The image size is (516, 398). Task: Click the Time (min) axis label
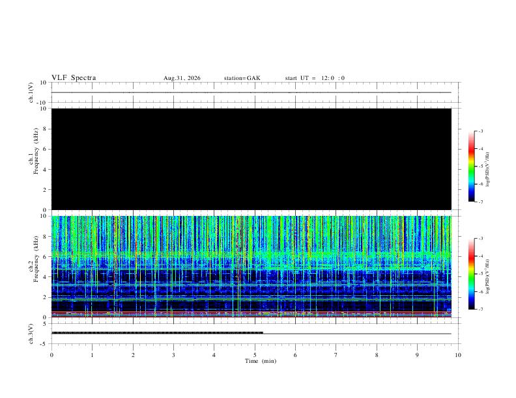point(261,361)
